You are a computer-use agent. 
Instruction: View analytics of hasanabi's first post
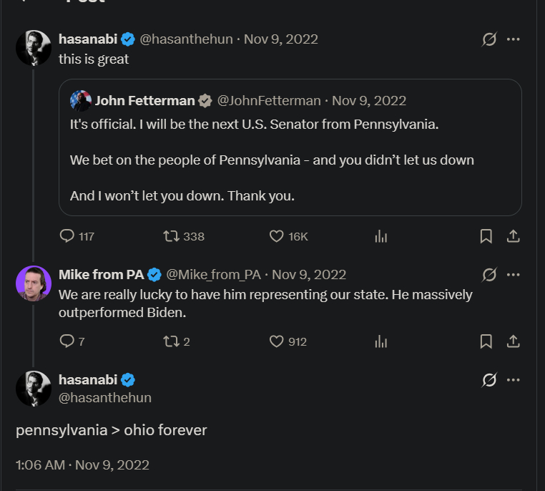tap(381, 236)
